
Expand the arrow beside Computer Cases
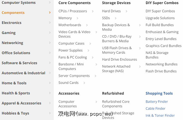tap(90, 43)
